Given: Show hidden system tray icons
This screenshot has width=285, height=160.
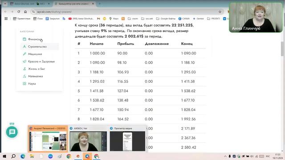Looking at the screenshot, I should 225,156.
